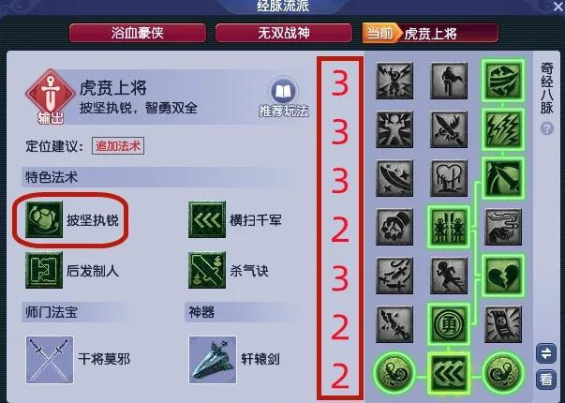
Task: Click the swap arrows button
Action: pyautogui.click(x=546, y=353)
